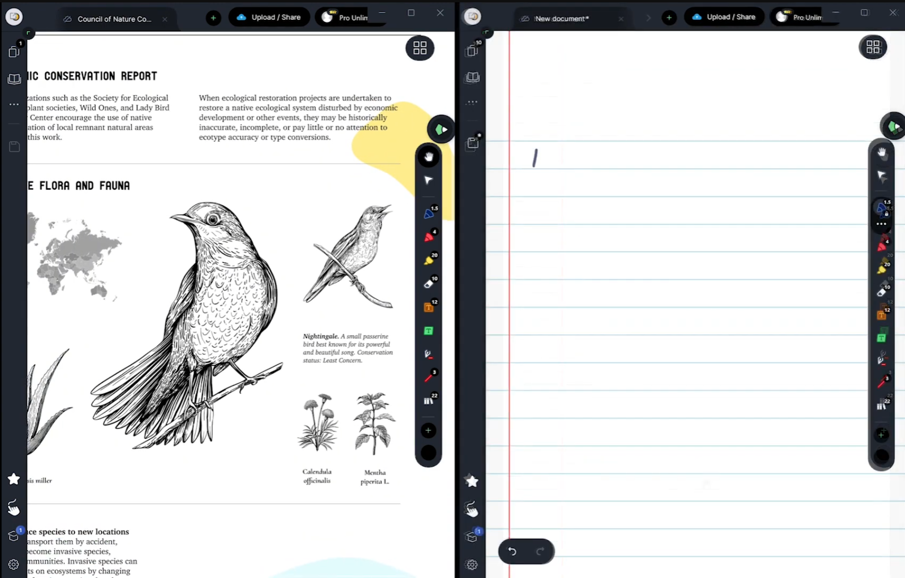The width and height of the screenshot is (905, 578).
Task: Select orange text box tool in right window
Action: 882,314
